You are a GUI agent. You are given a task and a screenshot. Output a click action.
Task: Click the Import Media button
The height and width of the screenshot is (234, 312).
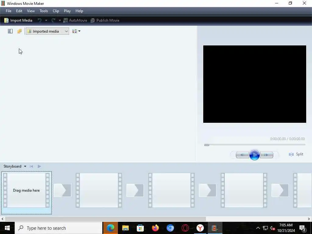(x=18, y=20)
